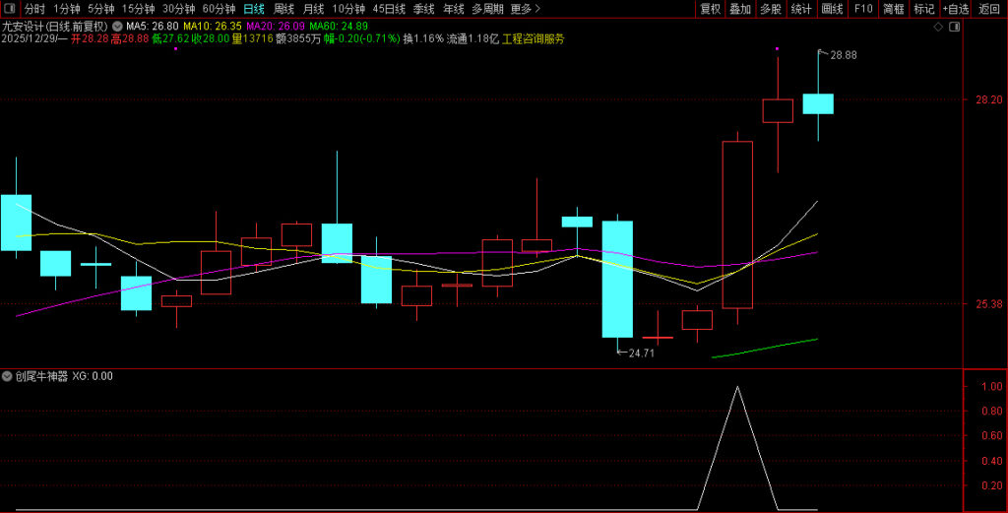Open 工程咨询服务 industry sector link

(x=534, y=38)
